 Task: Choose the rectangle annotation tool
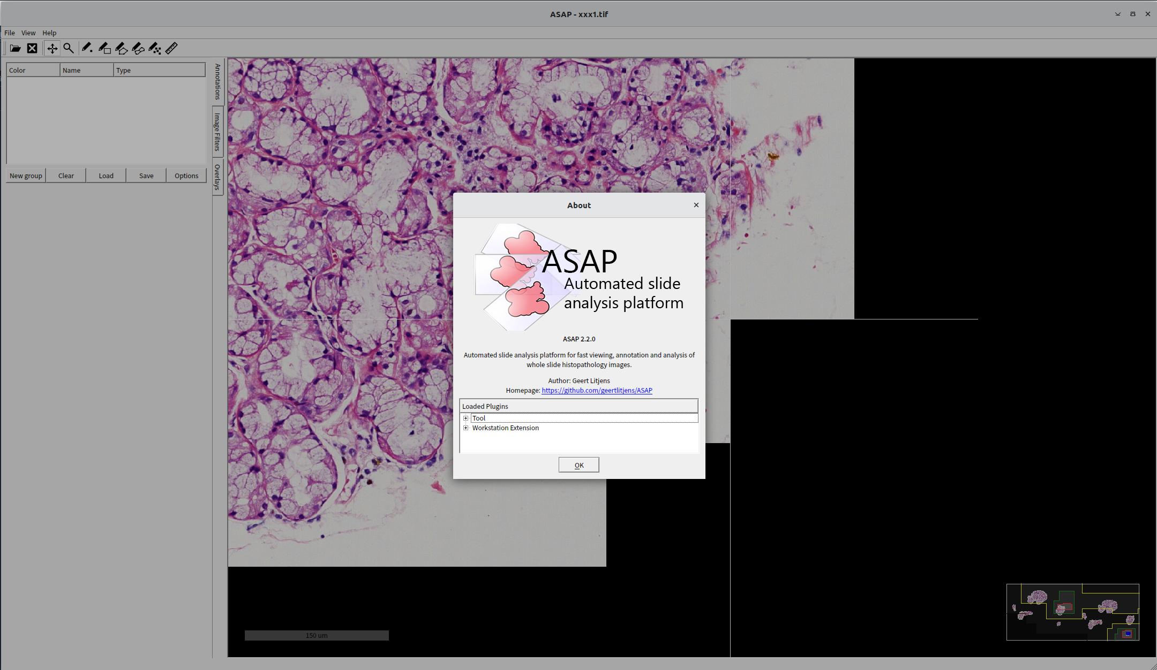104,48
